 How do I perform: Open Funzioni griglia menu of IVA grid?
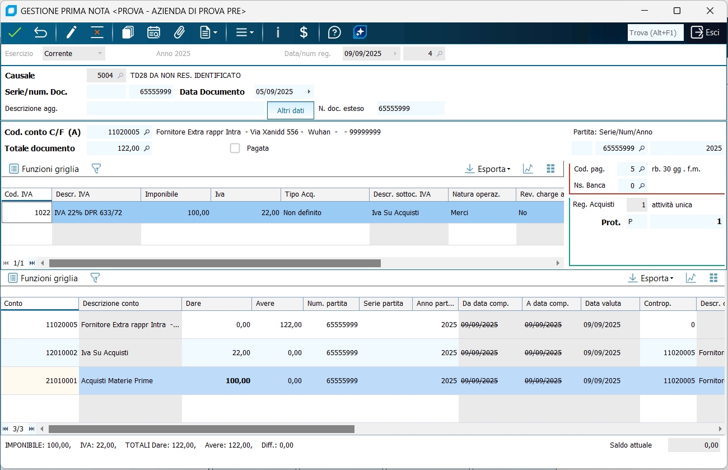(44, 169)
